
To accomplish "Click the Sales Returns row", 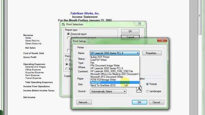I will pyautogui.click(x=32, y=41).
